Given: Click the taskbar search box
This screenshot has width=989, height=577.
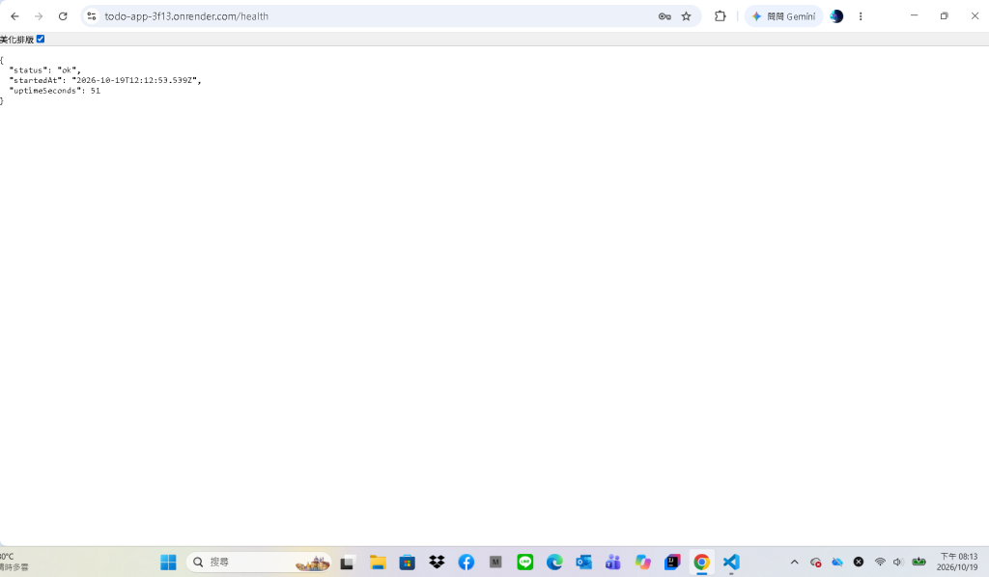Looking at the screenshot, I should 259,562.
